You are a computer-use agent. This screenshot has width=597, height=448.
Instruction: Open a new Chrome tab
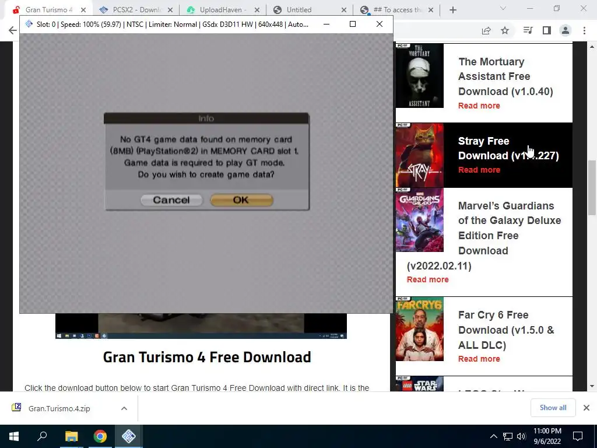(452, 10)
